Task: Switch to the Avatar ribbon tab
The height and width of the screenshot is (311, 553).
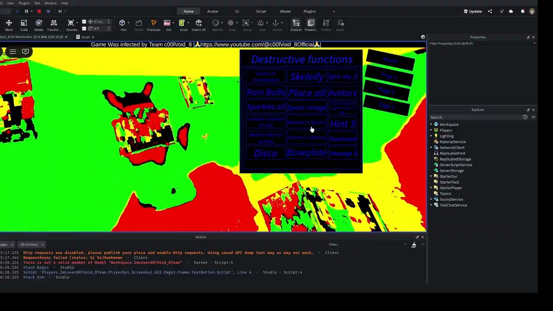Action: 213,11
